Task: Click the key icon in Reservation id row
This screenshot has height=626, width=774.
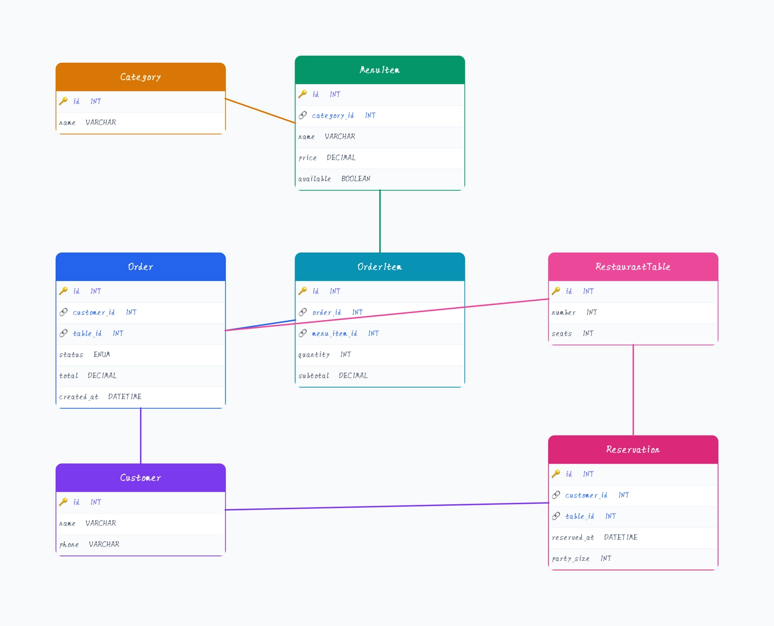Action: tap(556, 474)
